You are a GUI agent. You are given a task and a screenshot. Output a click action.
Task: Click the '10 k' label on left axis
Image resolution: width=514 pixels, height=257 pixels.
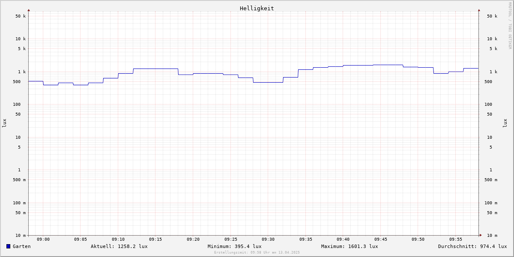click(21, 39)
